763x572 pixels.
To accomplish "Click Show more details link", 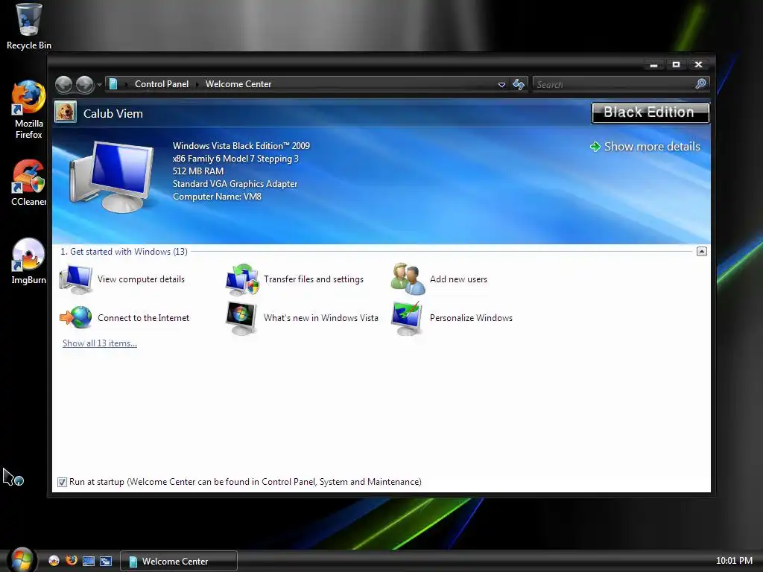I will pos(652,147).
